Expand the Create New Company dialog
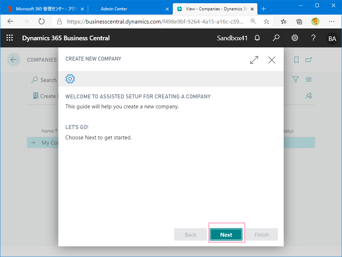Viewport: 342px width, 257px height. pos(254,60)
